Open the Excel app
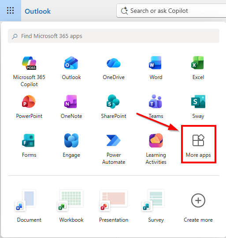This screenshot has width=226, height=238. 198,68
